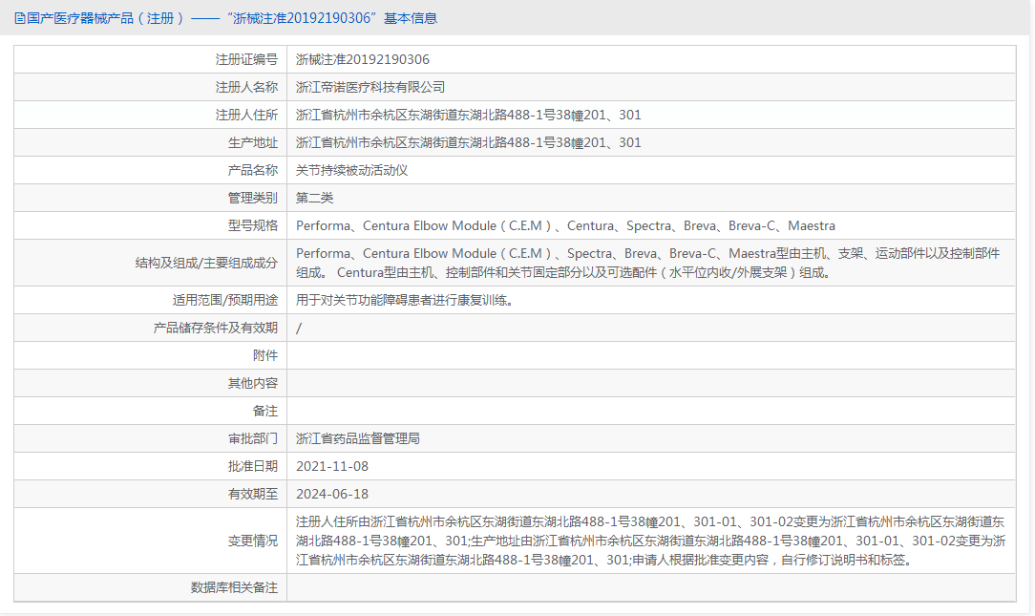Click the document icon beside the page title

tap(20, 18)
